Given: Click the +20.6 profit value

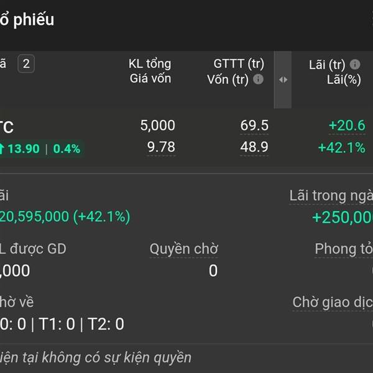Looking at the screenshot, I should (347, 126).
